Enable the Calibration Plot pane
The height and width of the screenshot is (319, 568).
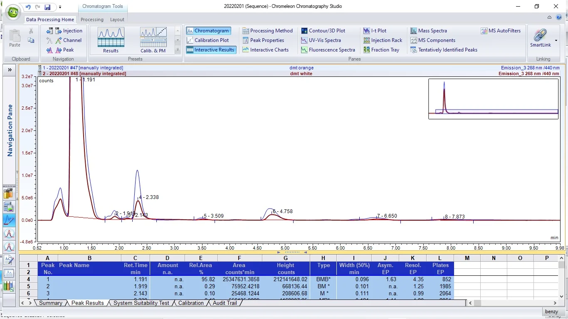pyautogui.click(x=208, y=40)
